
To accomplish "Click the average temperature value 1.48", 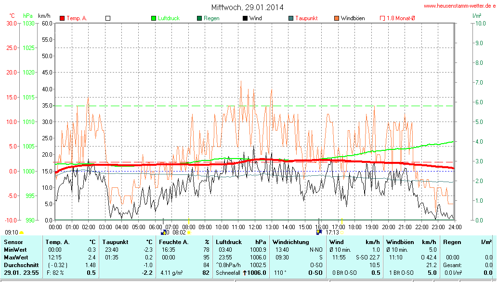I will pos(91,265).
